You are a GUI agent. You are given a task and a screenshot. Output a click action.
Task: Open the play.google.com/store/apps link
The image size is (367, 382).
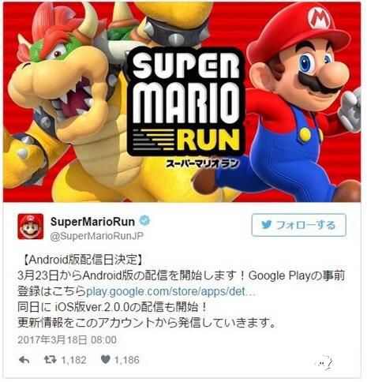click(x=171, y=291)
